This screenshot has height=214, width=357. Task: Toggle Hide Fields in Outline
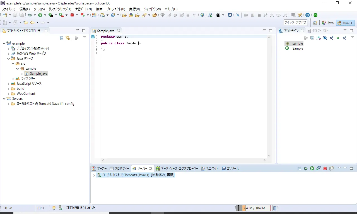click(x=325, y=38)
